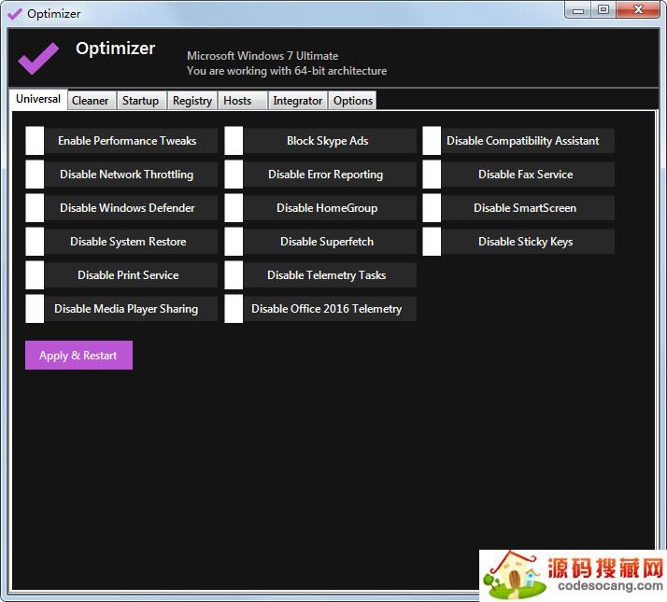The height and width of the screenshot is (602, 667).
Task: Maximize the Optimizer window
Action: click(x=603, y=9)
